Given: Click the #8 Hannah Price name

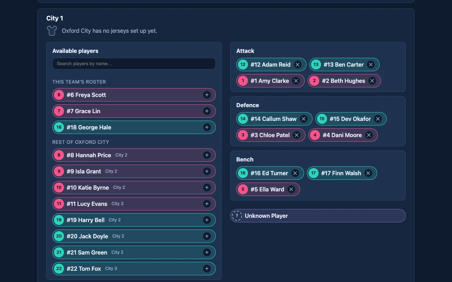Looking at the screenshot, I should tap(89, 155).
